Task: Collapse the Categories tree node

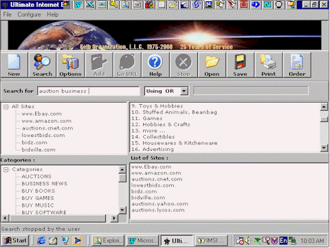Action: click(6, 169)
